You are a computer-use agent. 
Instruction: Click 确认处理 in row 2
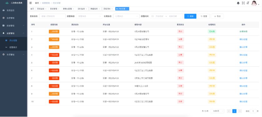click(243, 39)
